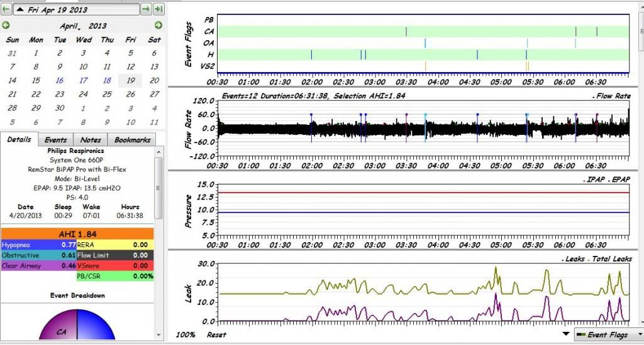
Task: Click the Wake time 07:01
Action: [91, 216]
